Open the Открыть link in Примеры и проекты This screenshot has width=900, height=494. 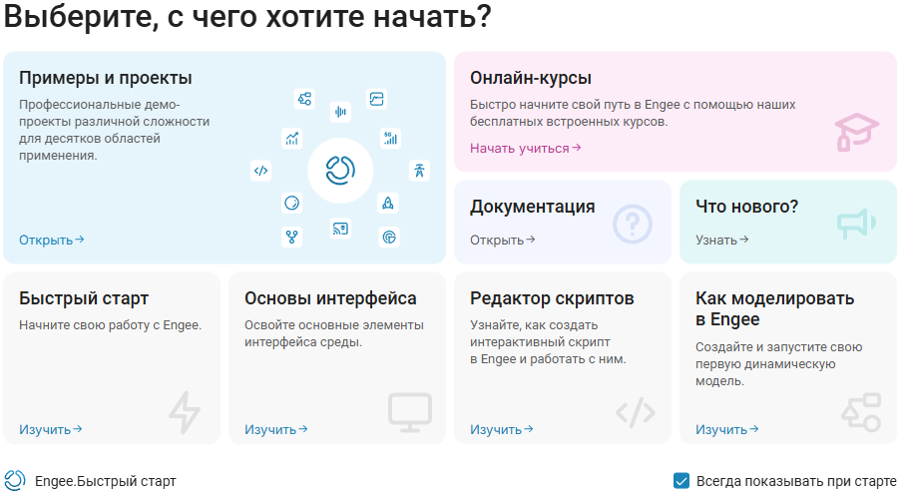coord(51,241)
